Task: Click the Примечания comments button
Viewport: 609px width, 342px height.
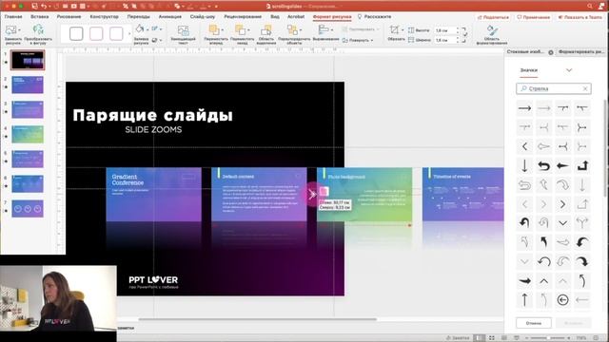Action: [x=534, y=17]
